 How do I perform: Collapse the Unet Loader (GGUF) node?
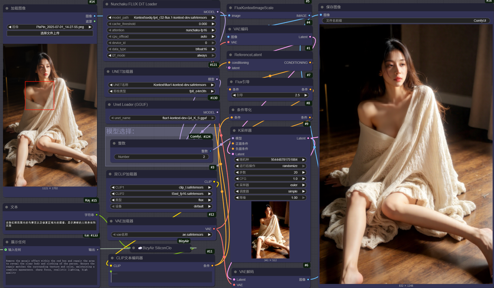110,105
